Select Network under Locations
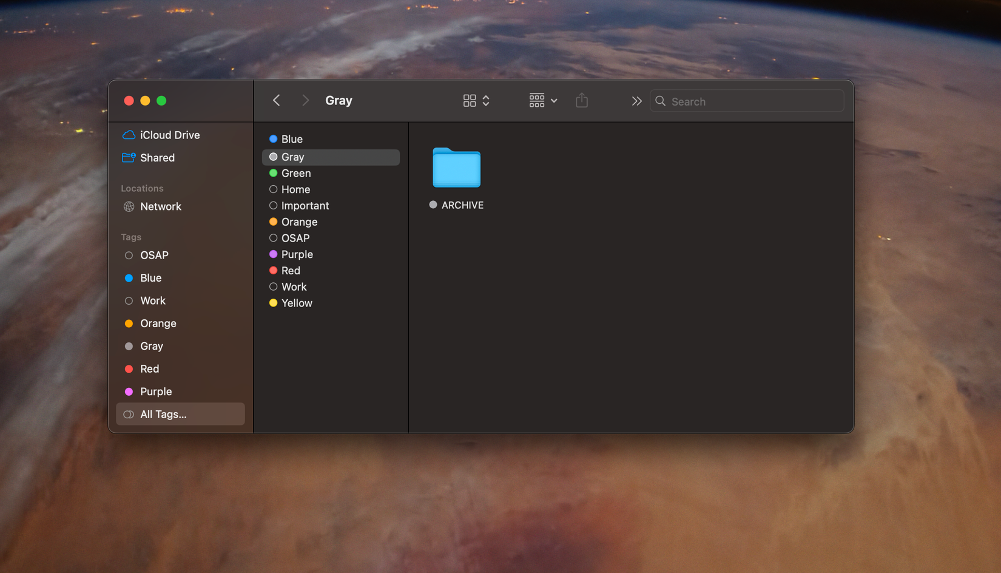Screen dimensions: 1001x573 tap(180, 207)
